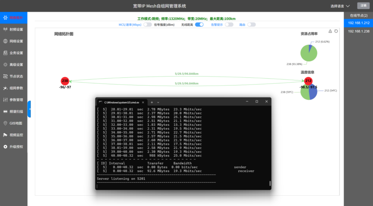Click the cmd.exe tab icon
Image resolution: width=373 pixels, height=206 pixels.
point(101,102)
